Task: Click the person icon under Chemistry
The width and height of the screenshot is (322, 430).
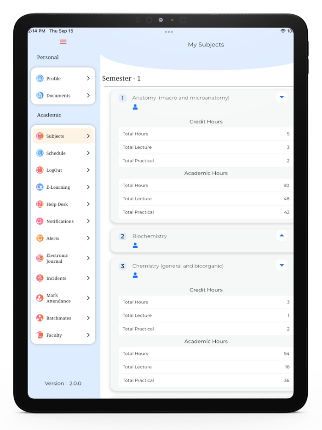Action: tap(135, 275)
